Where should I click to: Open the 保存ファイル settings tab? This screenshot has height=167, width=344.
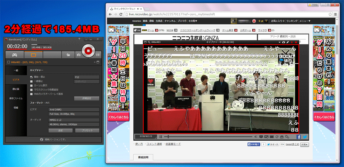(x=16, y=98)
